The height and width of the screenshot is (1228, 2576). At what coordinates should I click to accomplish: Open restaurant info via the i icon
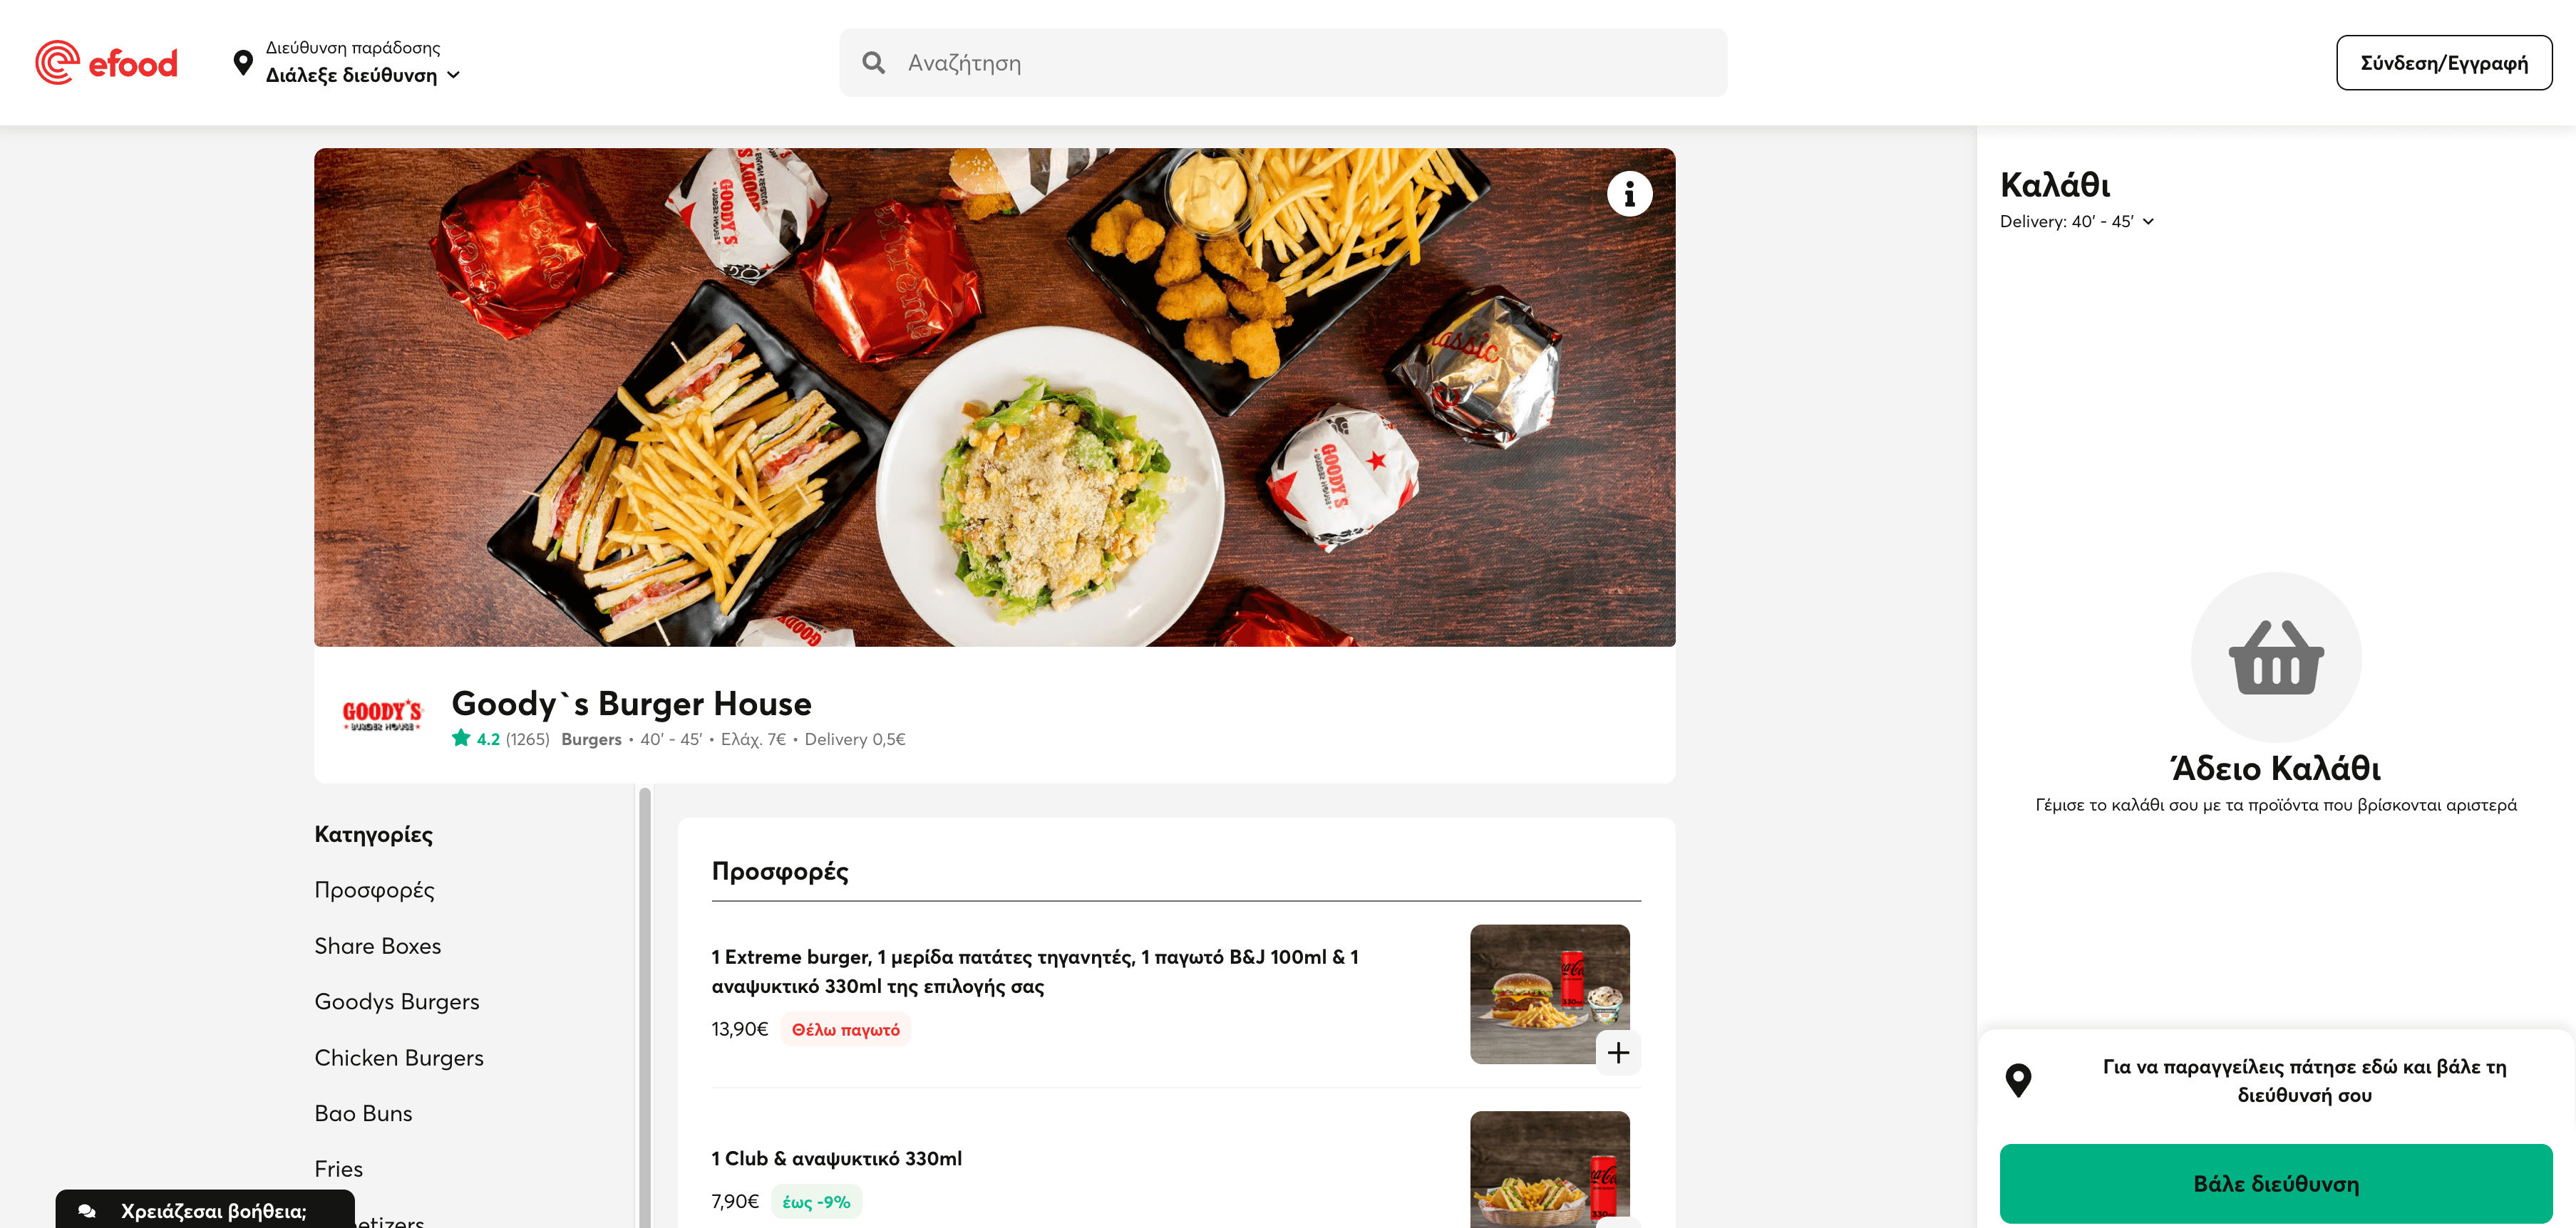(x=1629, y=194)
